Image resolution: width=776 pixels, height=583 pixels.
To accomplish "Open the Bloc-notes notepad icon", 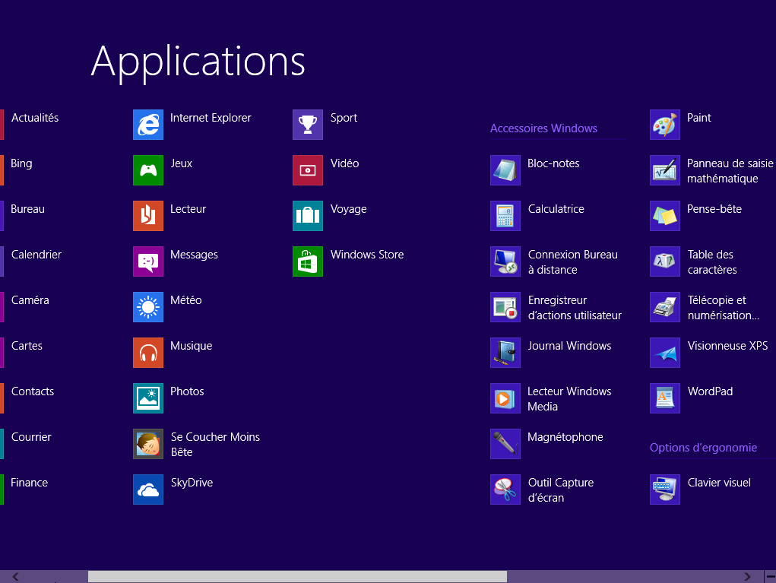I will point(505,170).
